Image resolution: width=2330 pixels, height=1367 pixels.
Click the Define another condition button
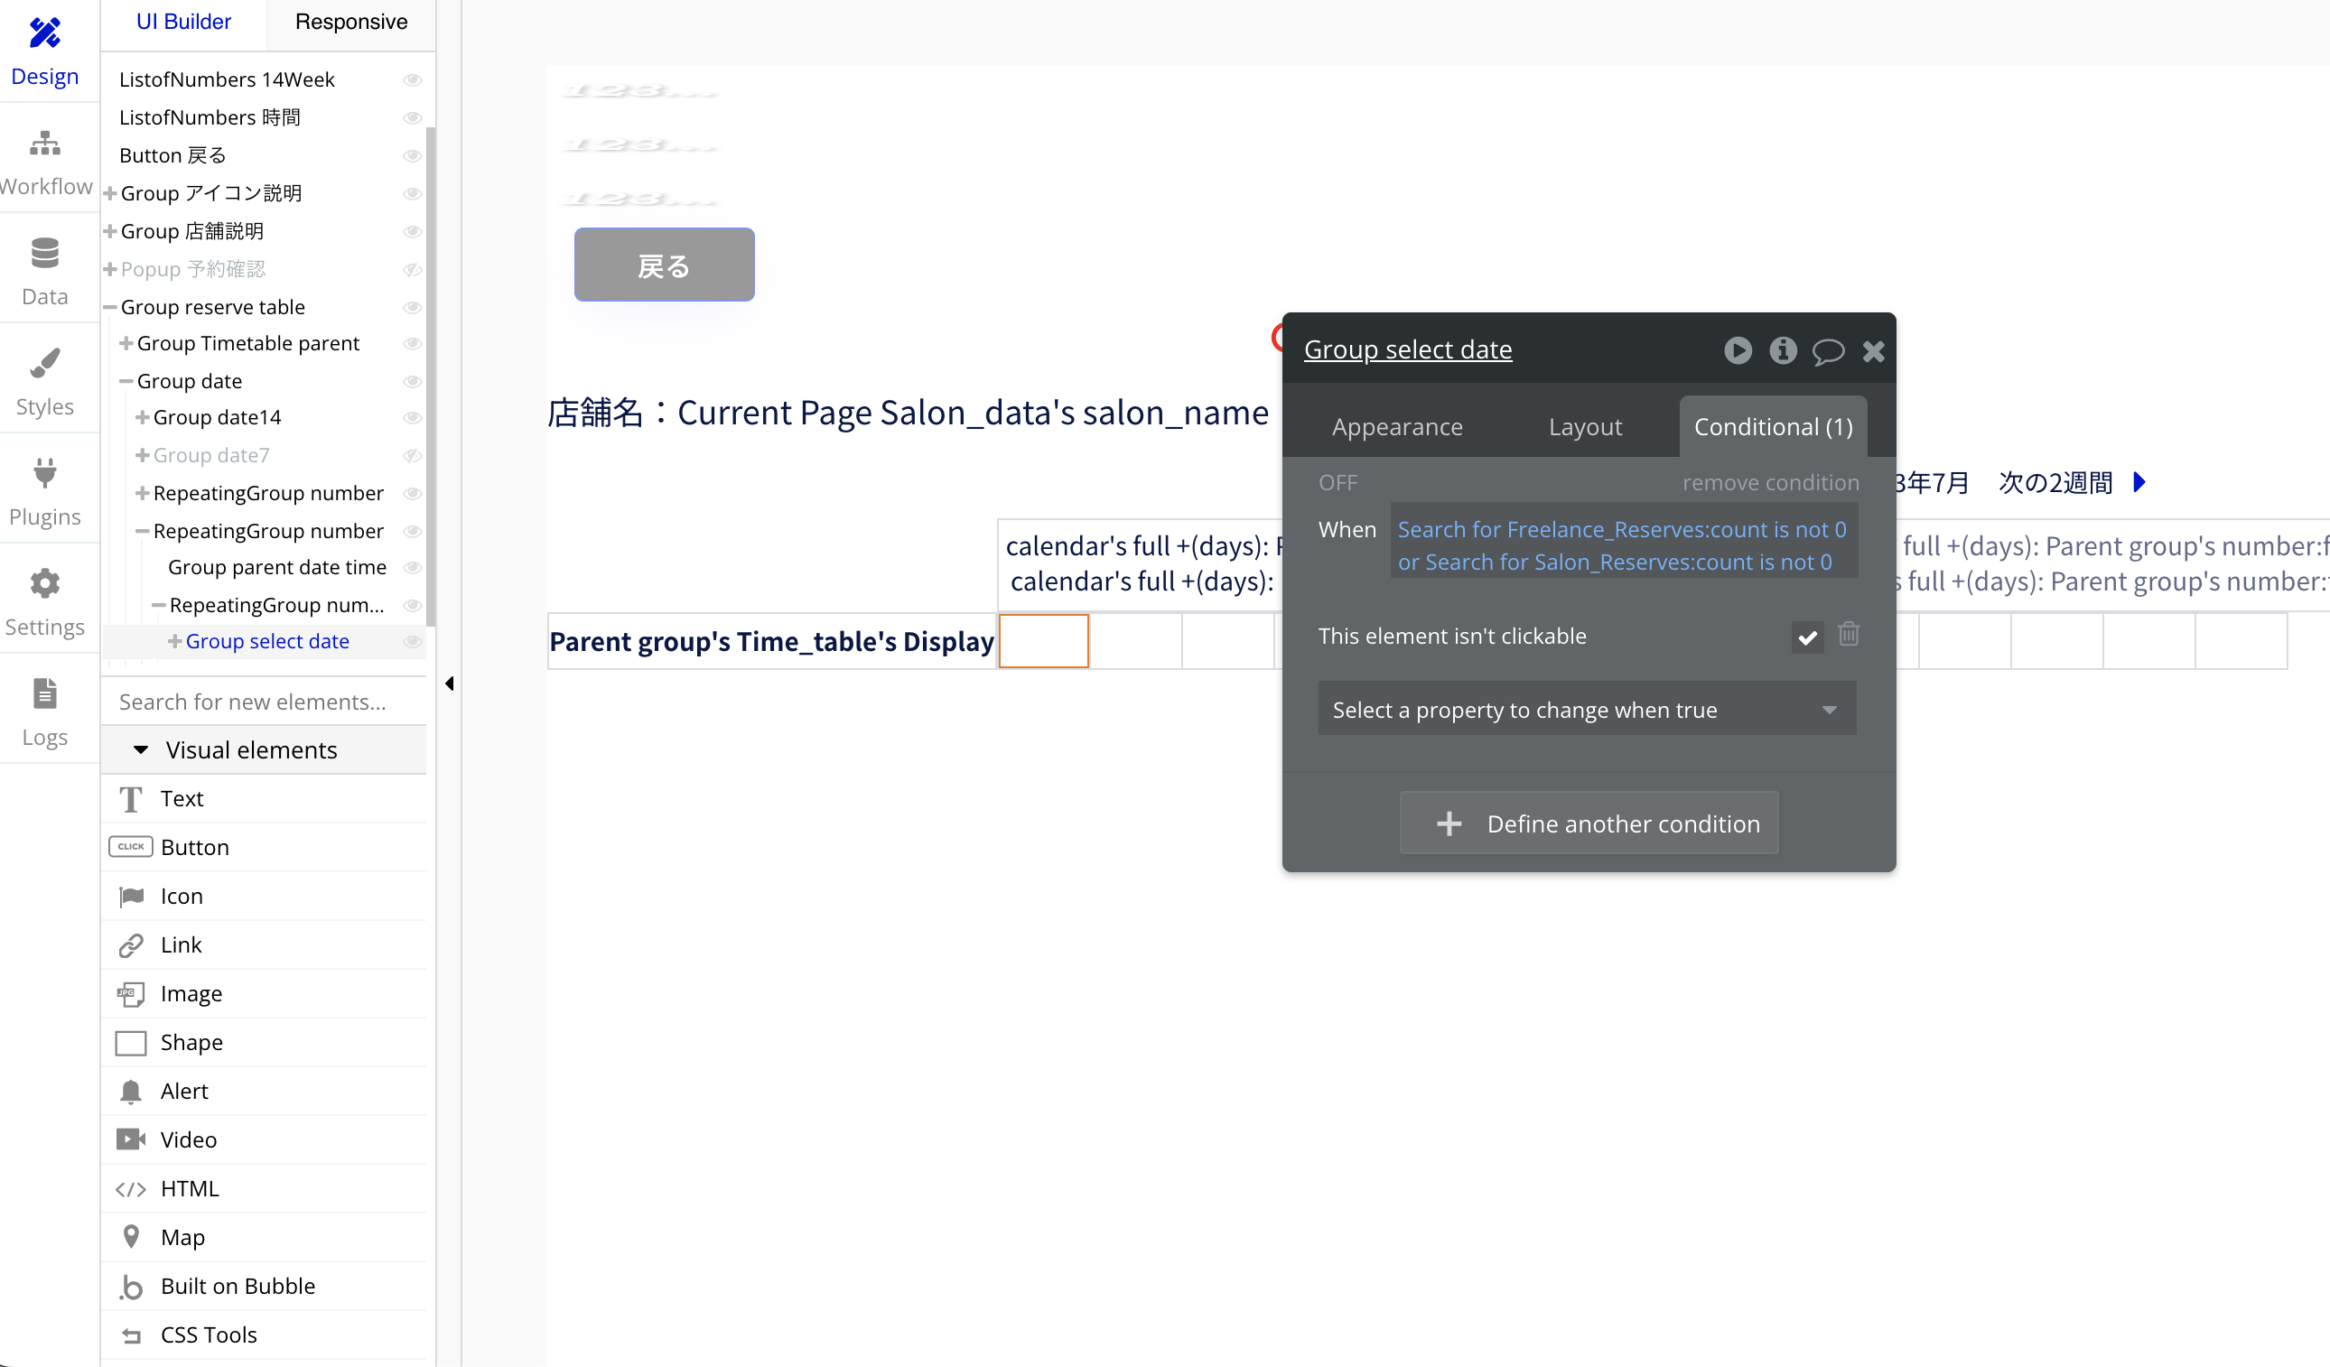(1588, 823)
